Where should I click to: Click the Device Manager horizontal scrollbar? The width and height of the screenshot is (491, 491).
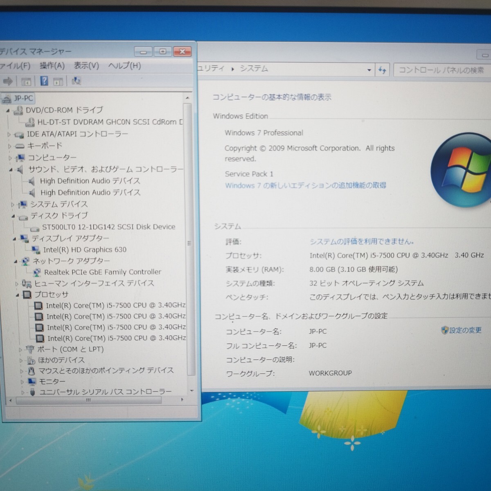click(88, 400)
